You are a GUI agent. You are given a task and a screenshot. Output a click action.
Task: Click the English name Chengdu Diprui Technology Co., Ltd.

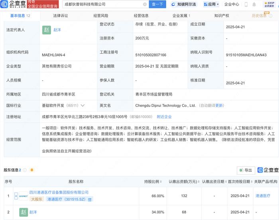(165, 106)
